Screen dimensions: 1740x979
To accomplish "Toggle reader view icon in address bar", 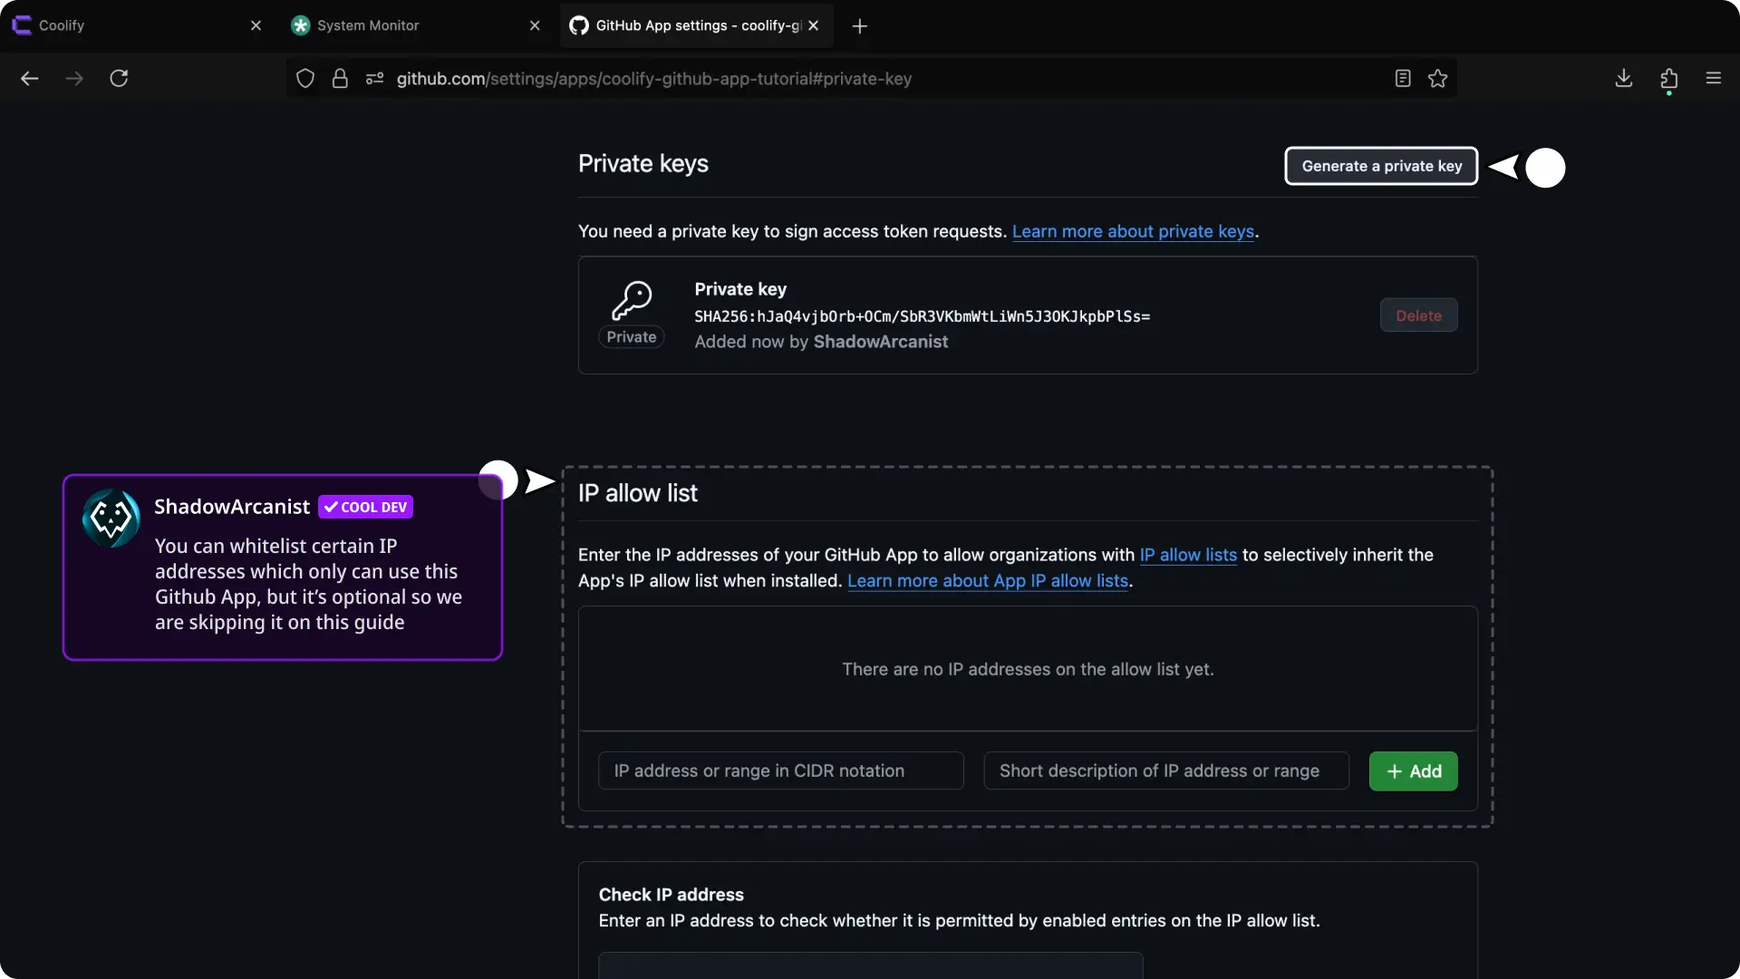I will pos(1403,79).
